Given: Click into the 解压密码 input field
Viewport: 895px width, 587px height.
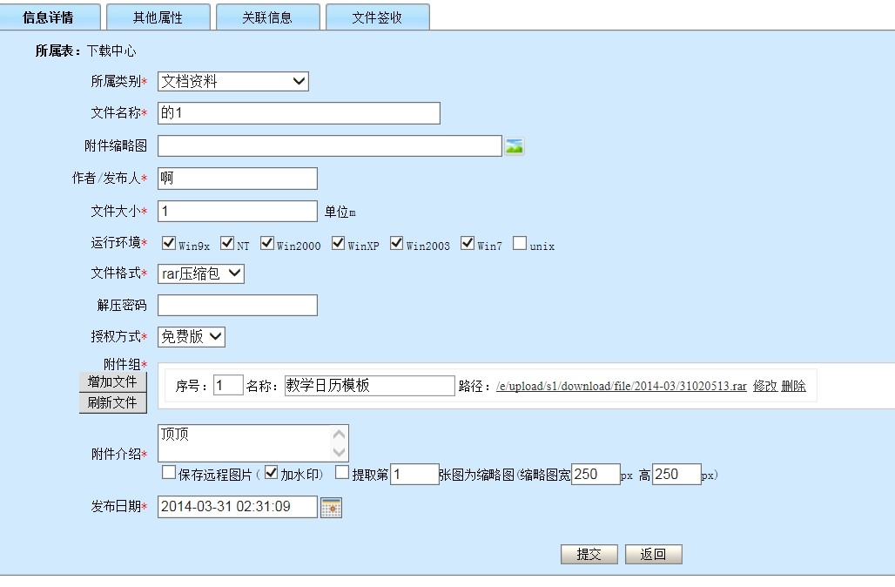Looking at the screenshot, I should click(237, 306).
